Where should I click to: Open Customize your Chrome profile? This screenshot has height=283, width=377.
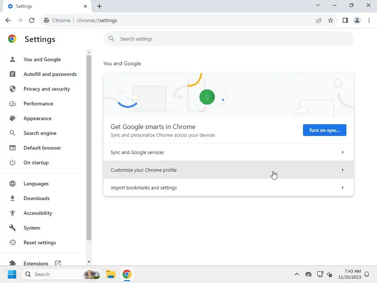pos(228,170)
